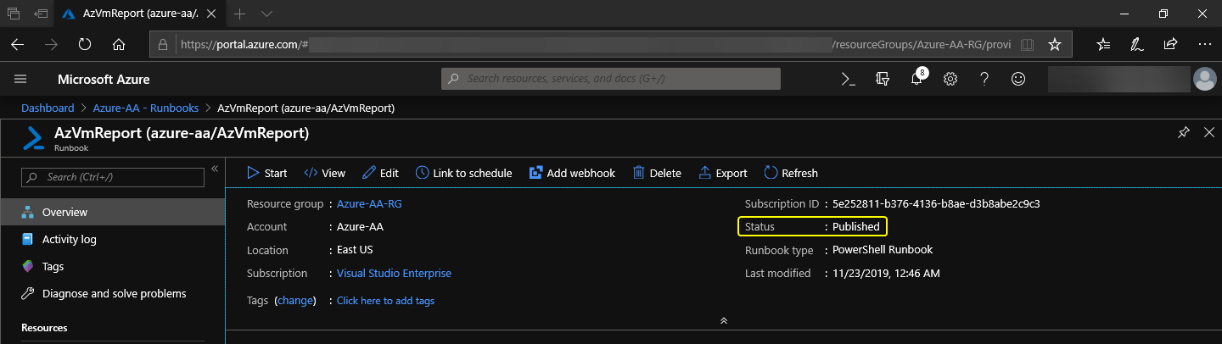Click Link to schedule button
The width and height of the screenshot is (1222, 344).
pos(463,173)
